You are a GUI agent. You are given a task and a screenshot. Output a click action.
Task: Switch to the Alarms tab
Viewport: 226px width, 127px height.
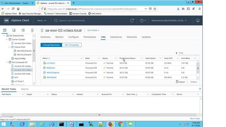(x=25, y=89)
